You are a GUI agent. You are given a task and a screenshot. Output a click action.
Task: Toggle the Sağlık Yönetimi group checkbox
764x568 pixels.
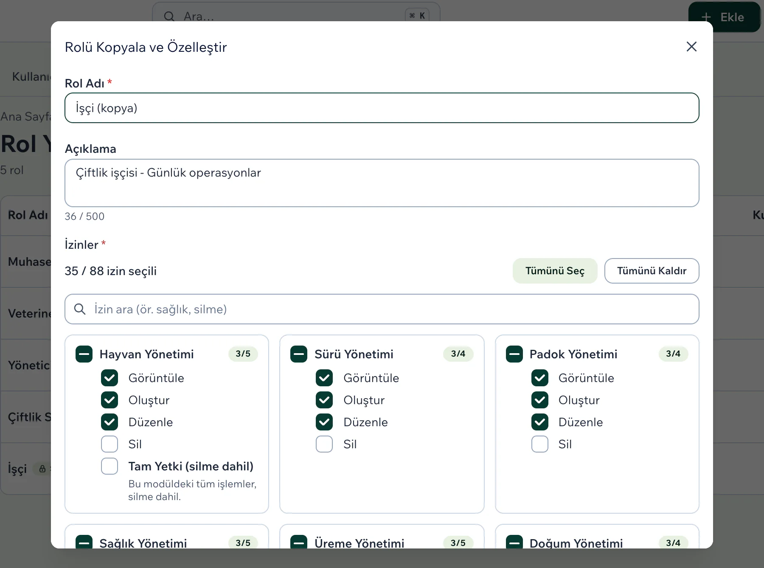pyautogui.click(x=84, y=543)
